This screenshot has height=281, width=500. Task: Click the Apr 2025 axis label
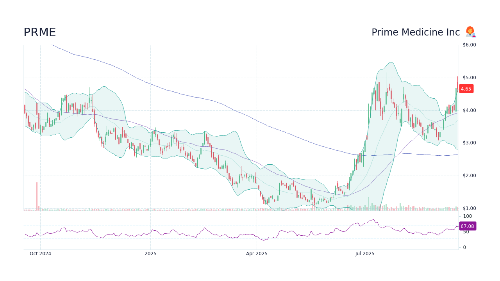click(257, 253)
